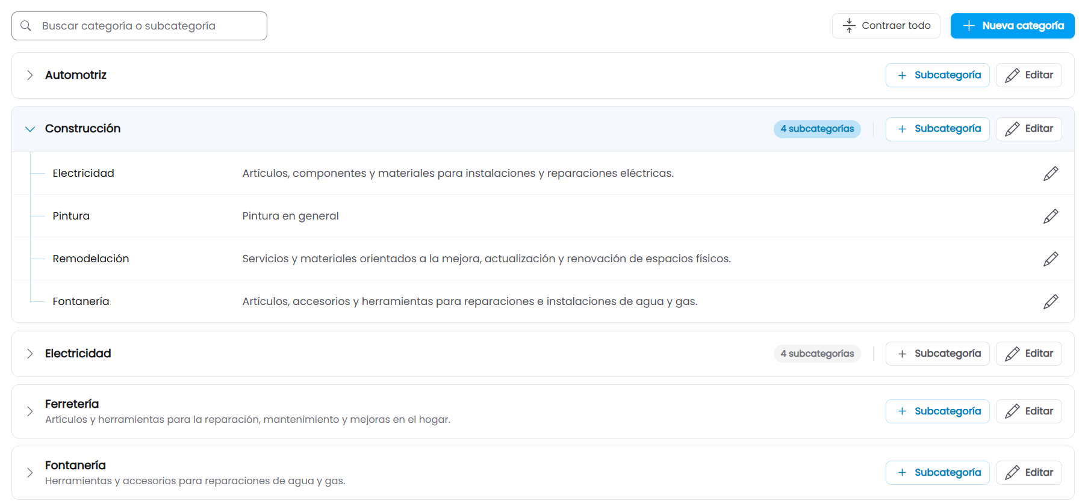Collapse the Construcción category
Image resolution: width=1082 pixels, height=504 pixels.
click(x=30, y=129)
